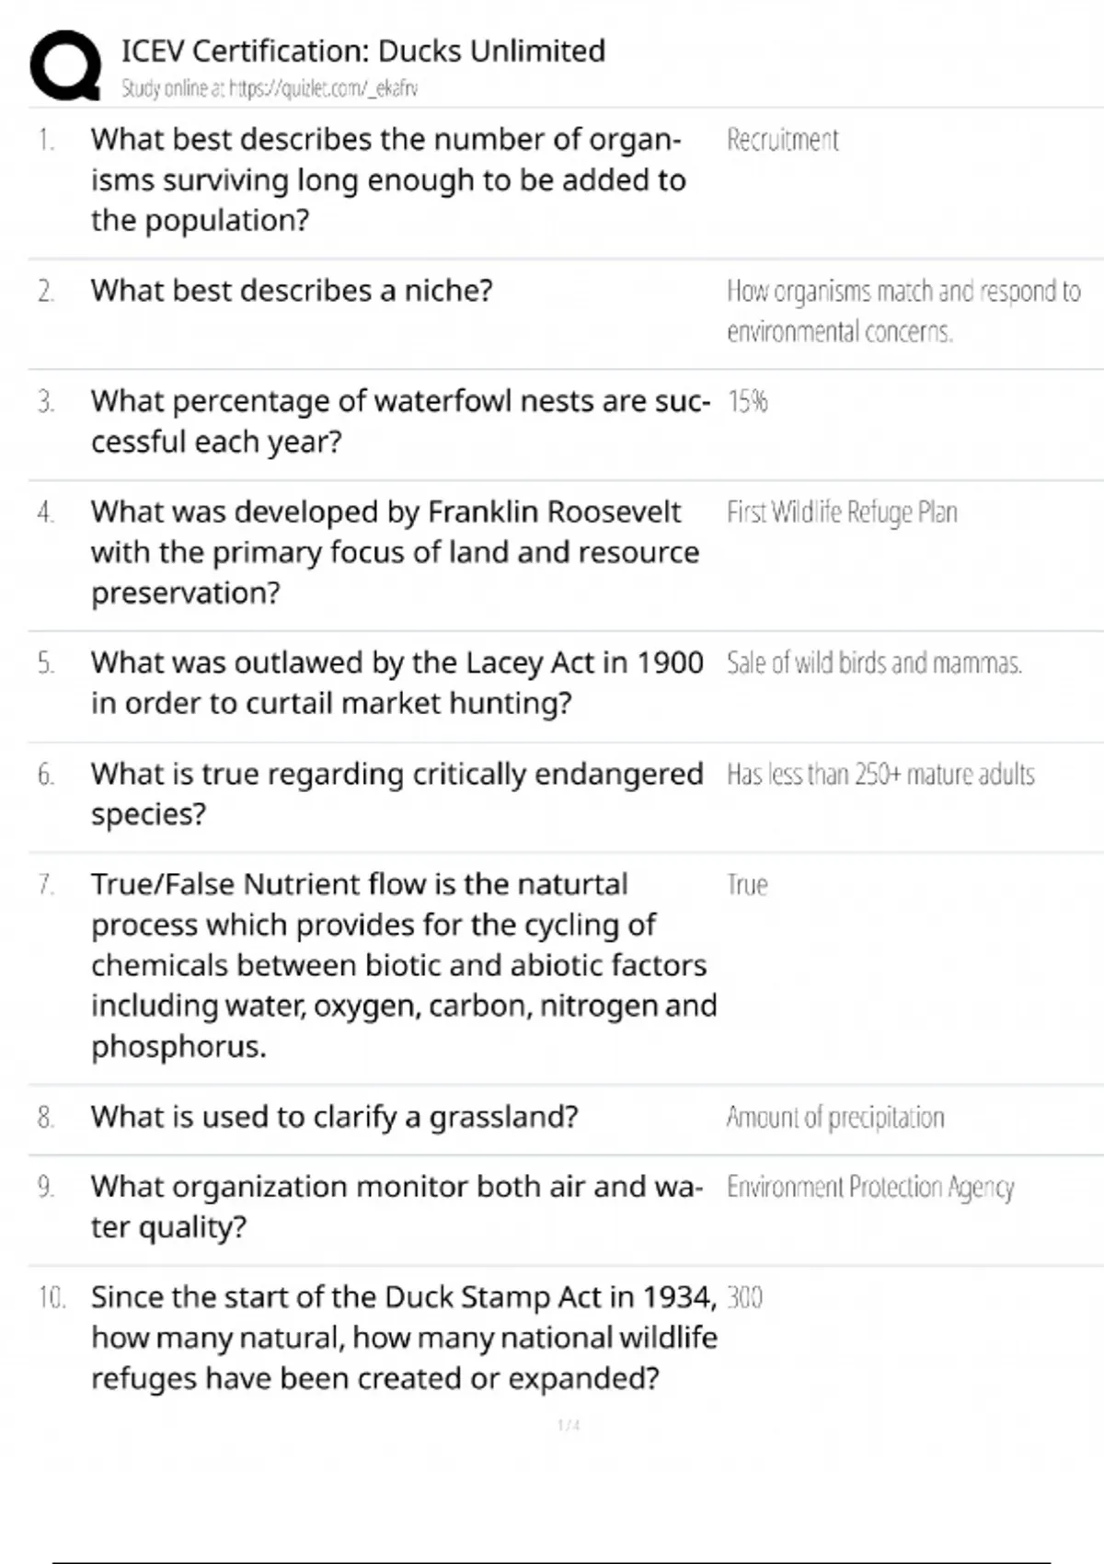1104x1564 pixels.
Task: Select the "True" answer
Action: (747, 885)
